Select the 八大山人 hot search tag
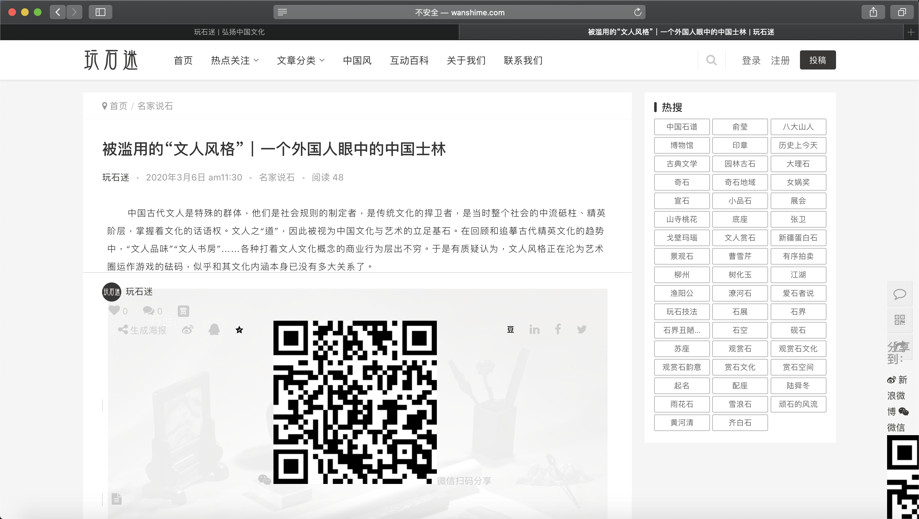 coord(798,127)
